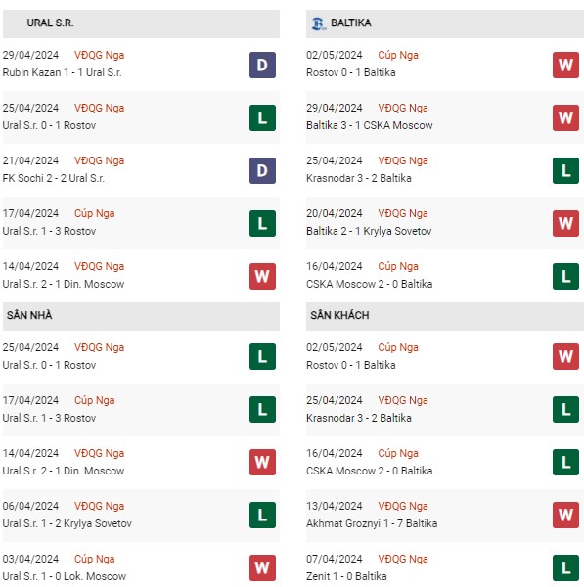This screenshot has width=584, height=587.
Task: Open Cúp Nga link for 03/04/2024 Ural match
Action: 94,559
